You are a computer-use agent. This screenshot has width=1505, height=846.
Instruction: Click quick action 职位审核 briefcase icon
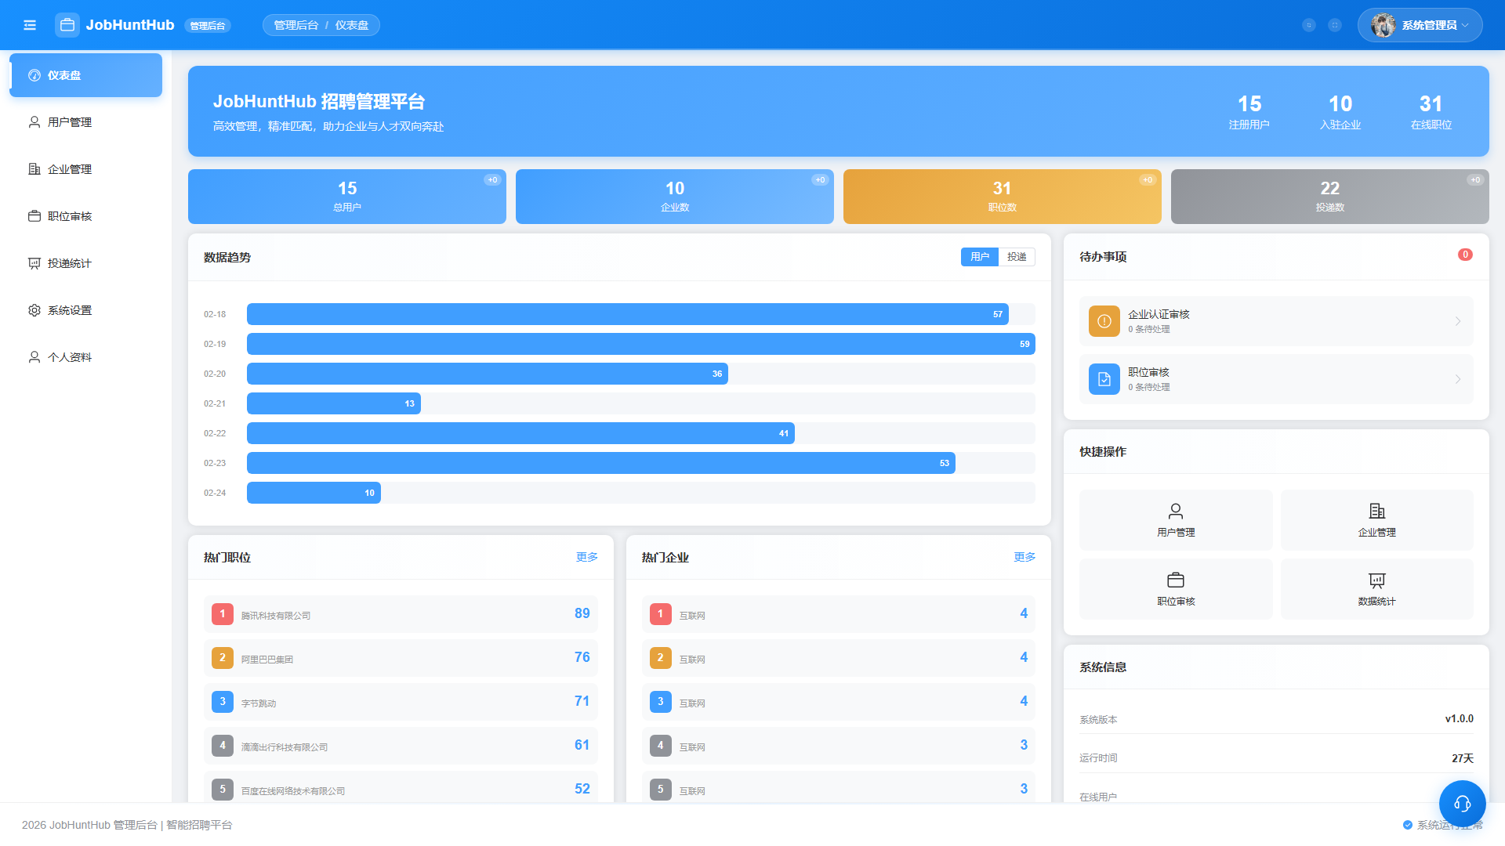(1176, 580)
